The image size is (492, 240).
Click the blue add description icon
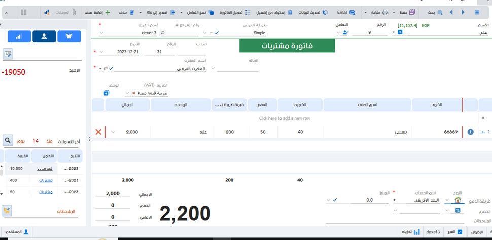pos(106,93)
